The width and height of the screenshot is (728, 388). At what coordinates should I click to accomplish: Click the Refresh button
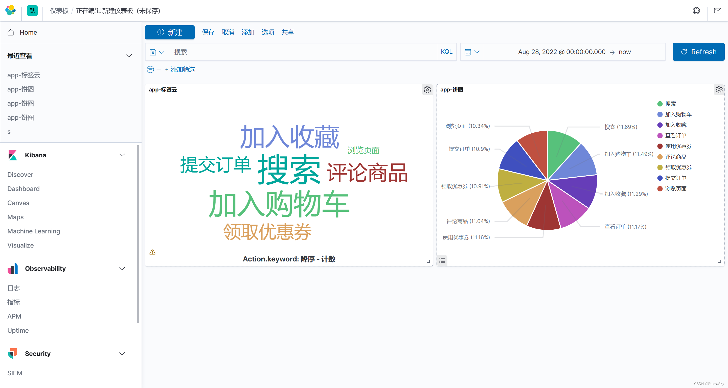(698, 52)
